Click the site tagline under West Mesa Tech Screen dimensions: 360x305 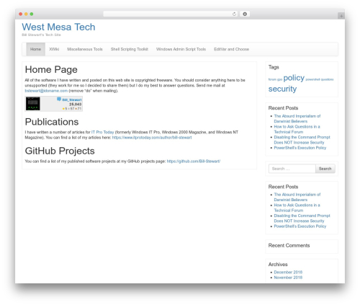pos(41,35)
